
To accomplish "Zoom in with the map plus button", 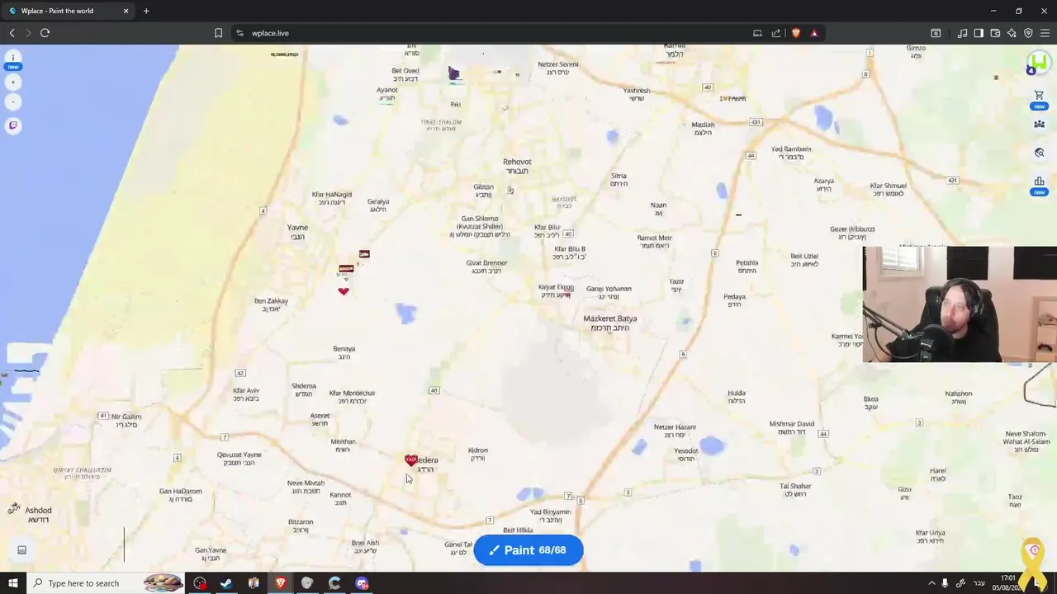I will pyautogui.click(x=13, y=82).
